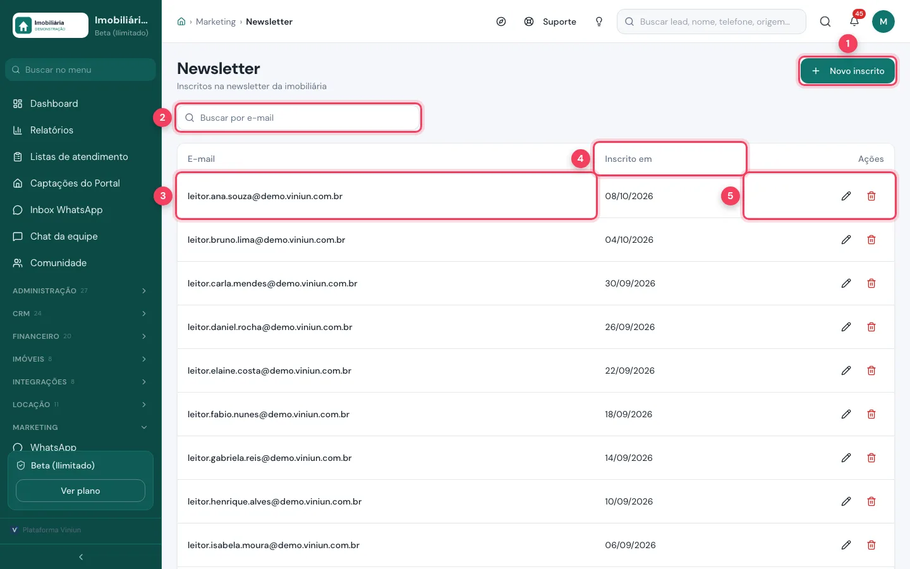Viewport: 910px width, 569px height.
Task: Expand the ADMINISTRAÇÃO section
Action: pyautogui.click(x=80, y=291)
